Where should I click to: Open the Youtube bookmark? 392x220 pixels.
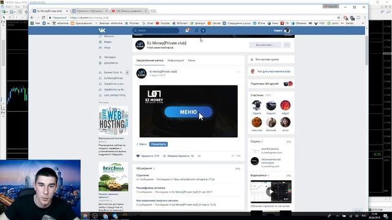pyautogui.click(x=163, y=23)
